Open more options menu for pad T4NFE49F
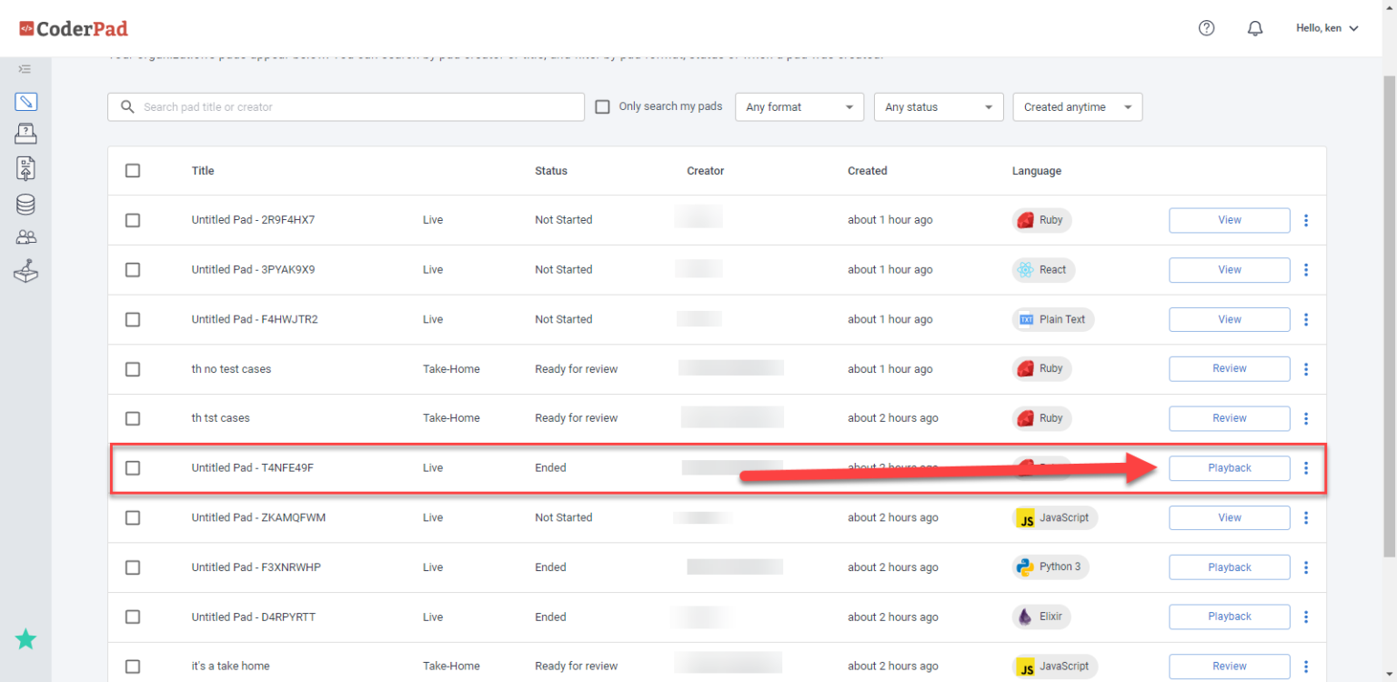The image size is (1397, 682). click(1306, 468)
